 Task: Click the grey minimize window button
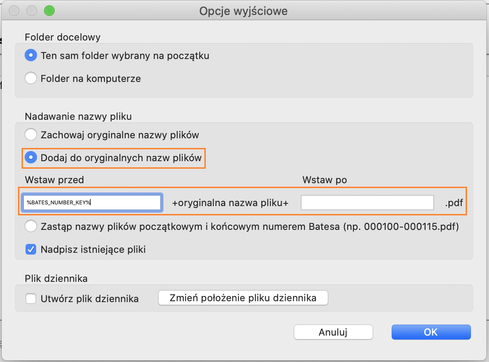[x=32, y=11]
